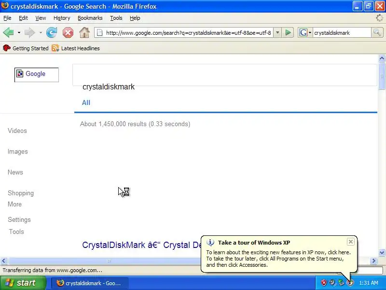This screenshot has height=290, width=386.
Task: Click the toolbar search box containing crystaldiskmark
Action: coord(342,32)
